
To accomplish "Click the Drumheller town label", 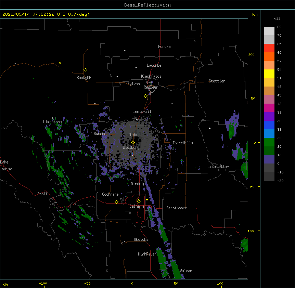I will 218,167.
